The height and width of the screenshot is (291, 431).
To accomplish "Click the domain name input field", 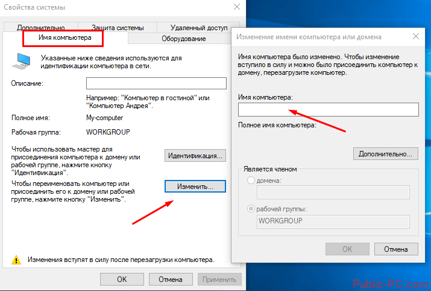I will tap(333, 192).
